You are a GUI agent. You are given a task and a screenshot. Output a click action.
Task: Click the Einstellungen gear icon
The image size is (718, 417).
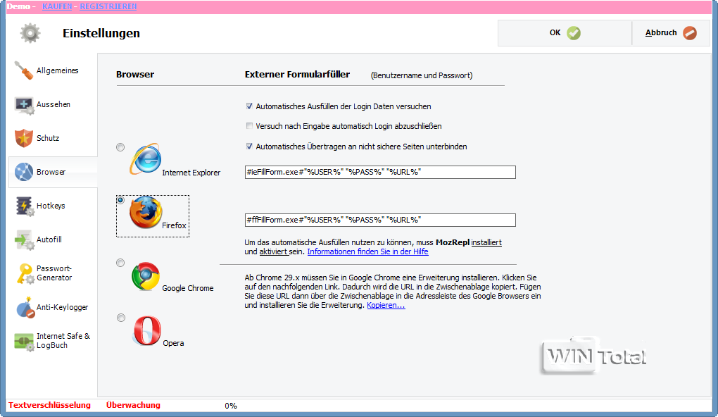pyautogui.click(x=30, y=33)
